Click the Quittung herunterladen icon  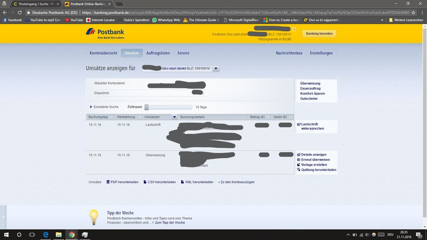click(x=299, y=170)
